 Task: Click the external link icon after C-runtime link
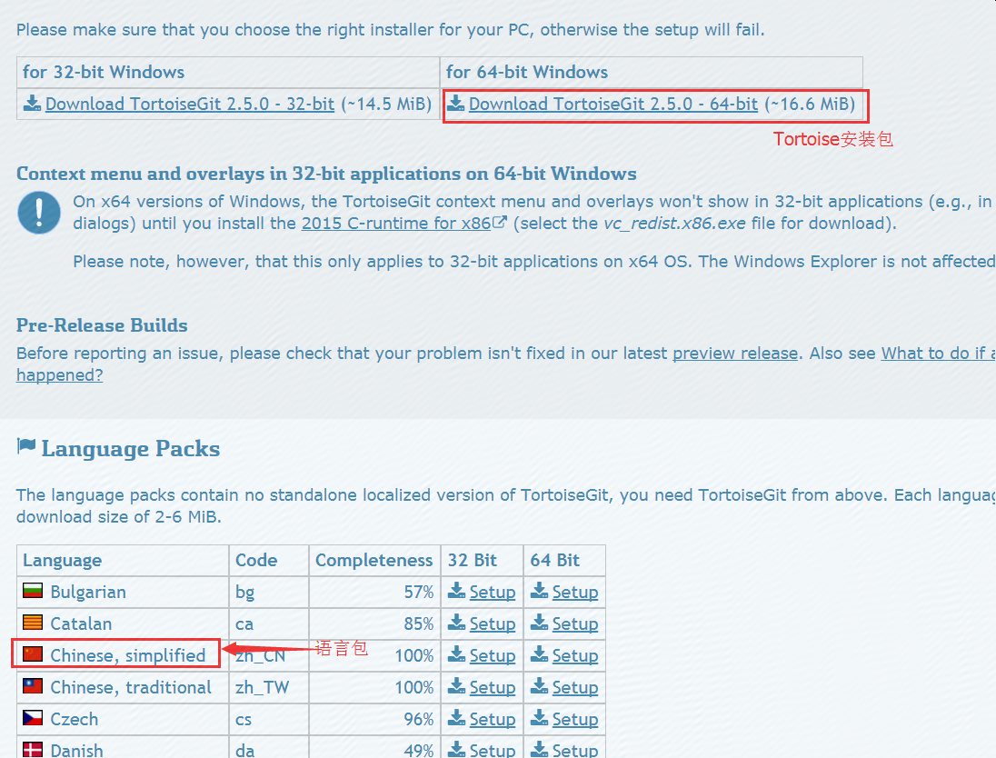tap(500, 222)
